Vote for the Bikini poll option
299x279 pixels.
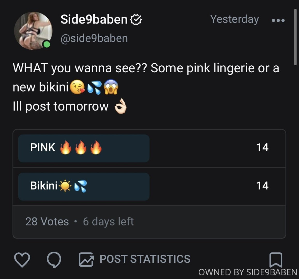click(84, 187)
